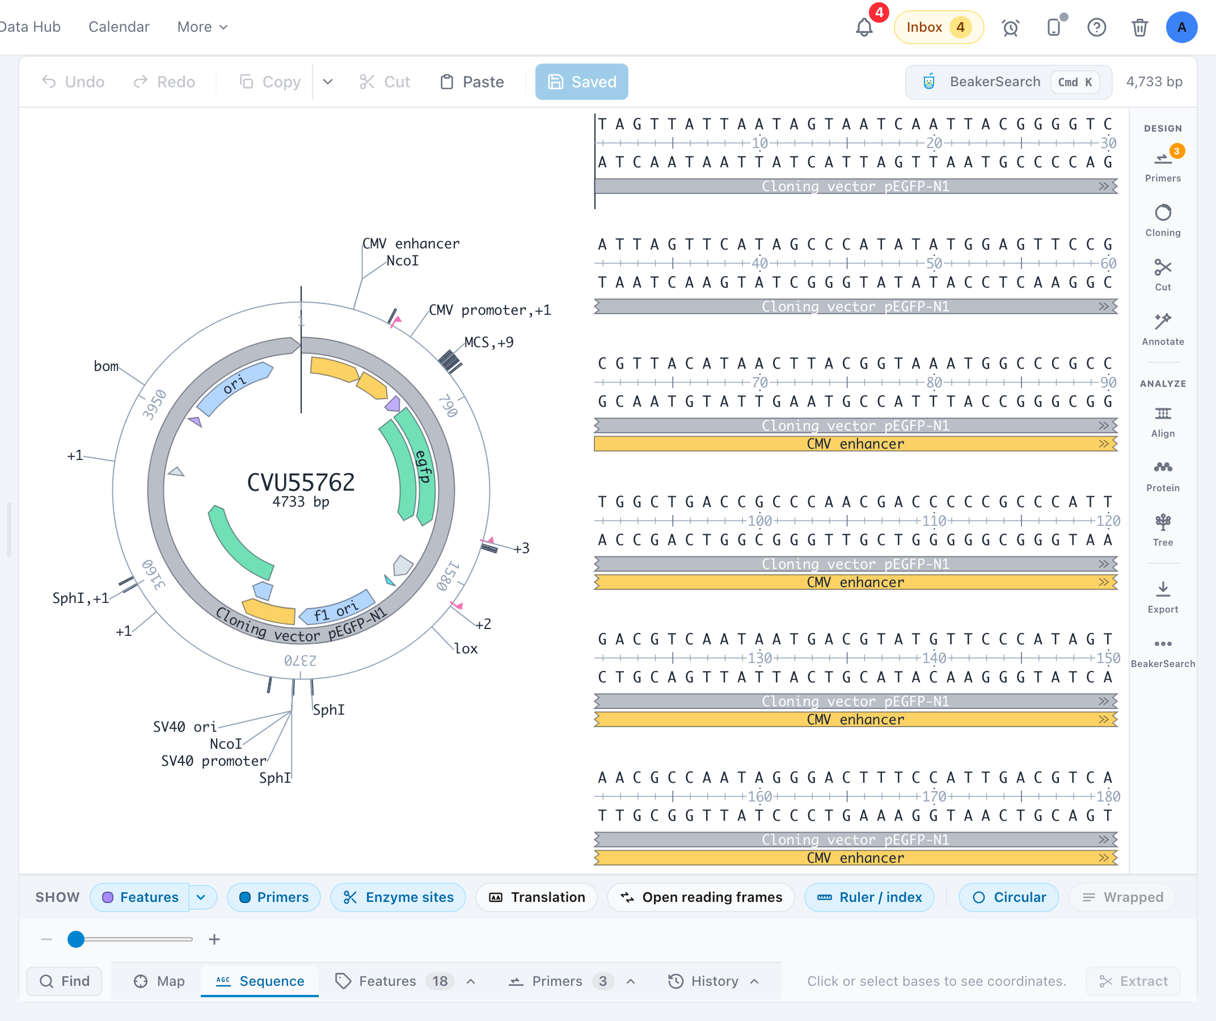Click the Redo toolbar button
Viewport: 1216px width, 1021px height.
pyautogui.click(x=164, y=82)
